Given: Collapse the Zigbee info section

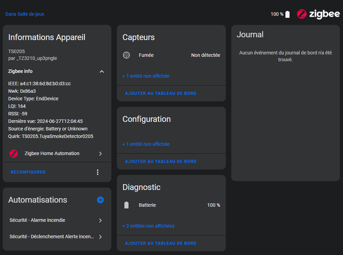Looking at the screenshot, I should point(101,72).
